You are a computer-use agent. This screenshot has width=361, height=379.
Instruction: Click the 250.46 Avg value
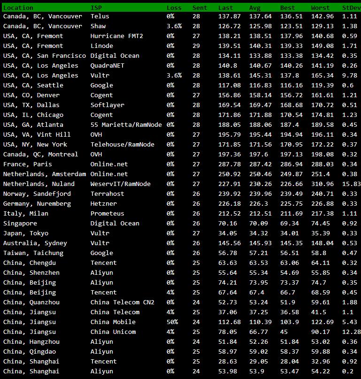261,174
